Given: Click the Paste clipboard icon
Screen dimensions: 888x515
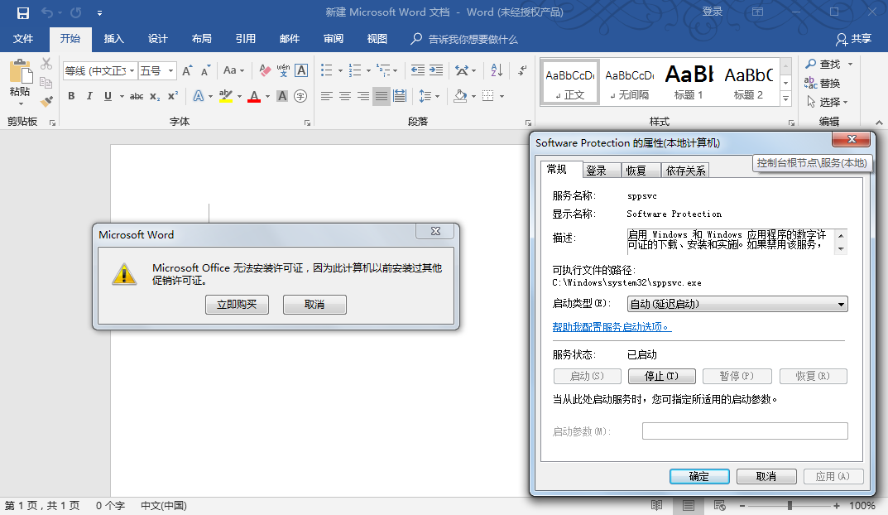Looking at the screenshot, I should pos(21,73).
